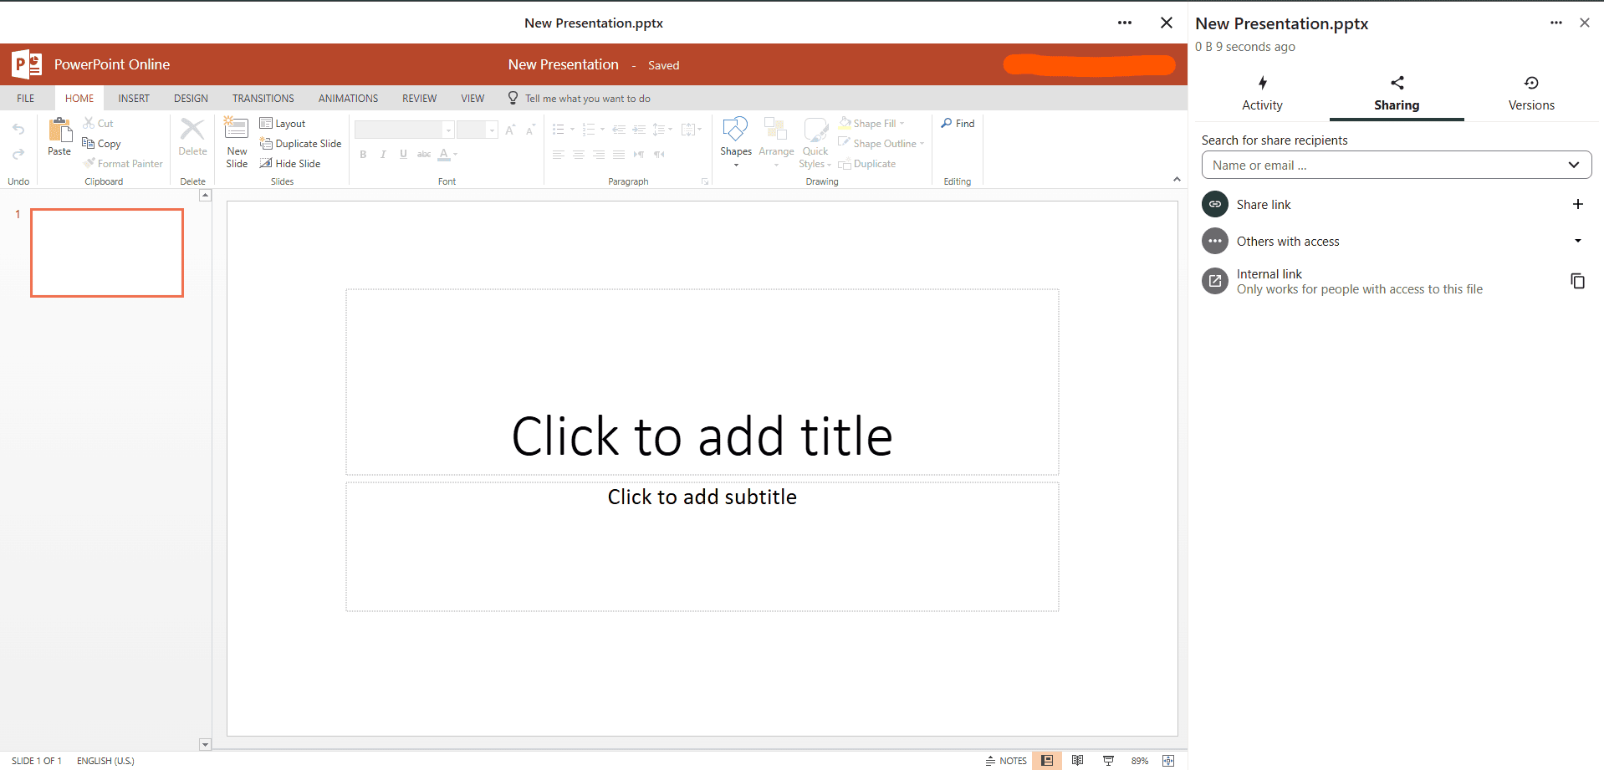
Task: Copy the internal link to clipboard
Action: (1577, 281)
